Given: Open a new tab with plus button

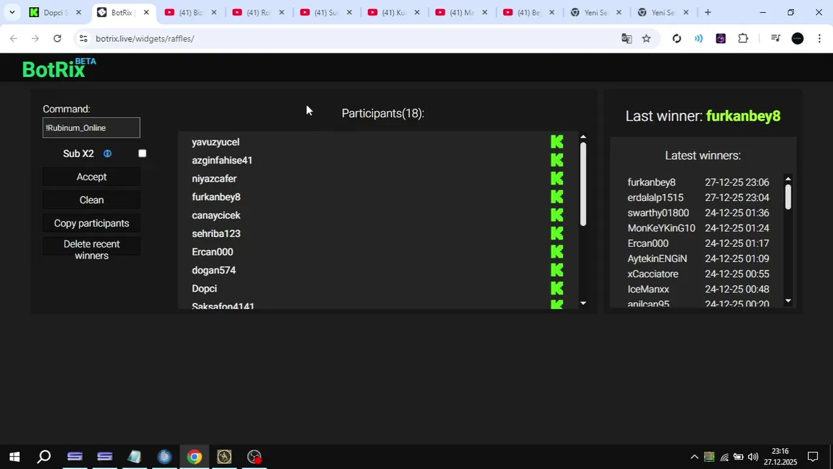Looking at the screenshot, I should (x=707, y=12).
